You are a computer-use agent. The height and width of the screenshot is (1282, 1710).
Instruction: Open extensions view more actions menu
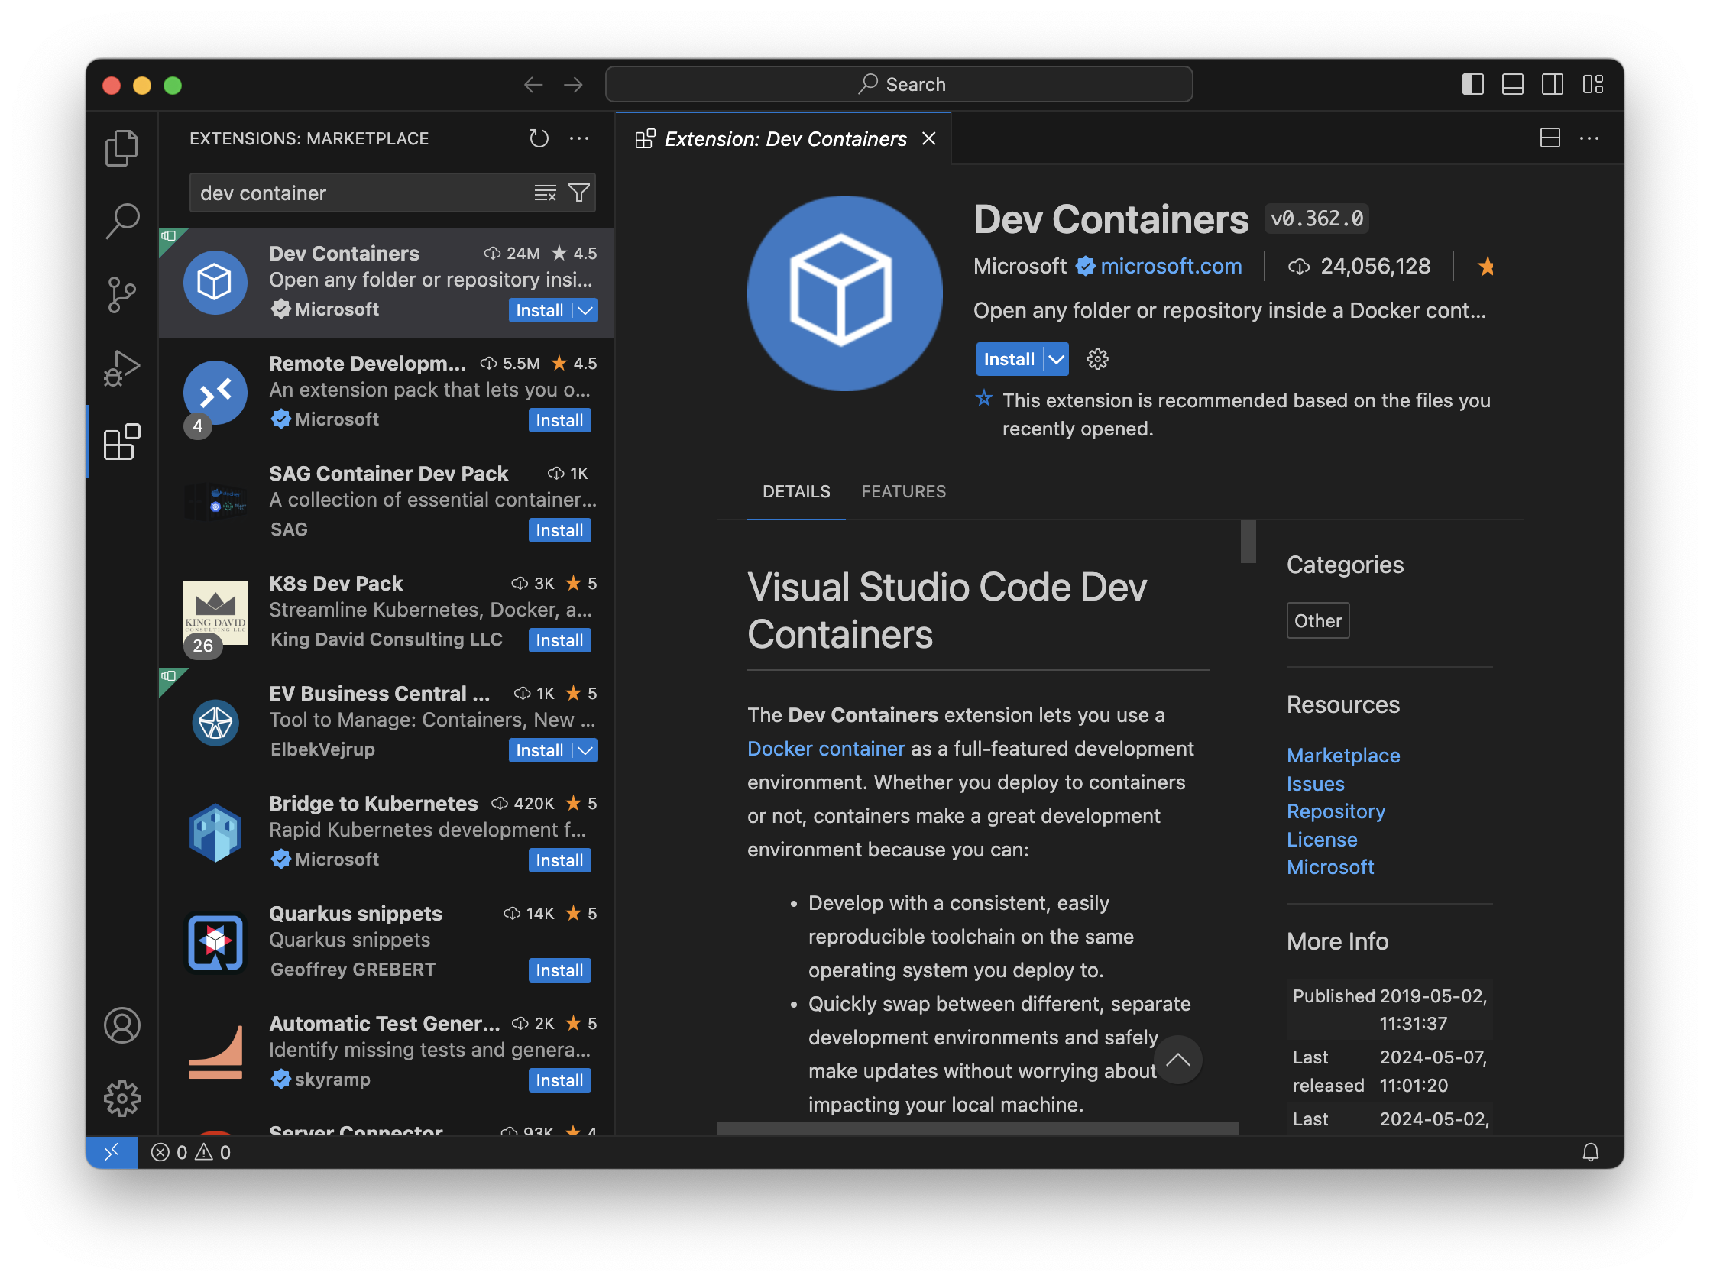point(579,138)
